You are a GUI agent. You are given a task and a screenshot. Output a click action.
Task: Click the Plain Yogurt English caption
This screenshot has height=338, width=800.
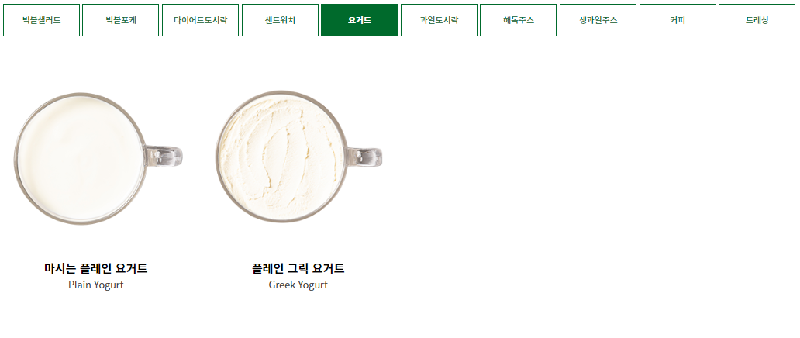point(96,285)
